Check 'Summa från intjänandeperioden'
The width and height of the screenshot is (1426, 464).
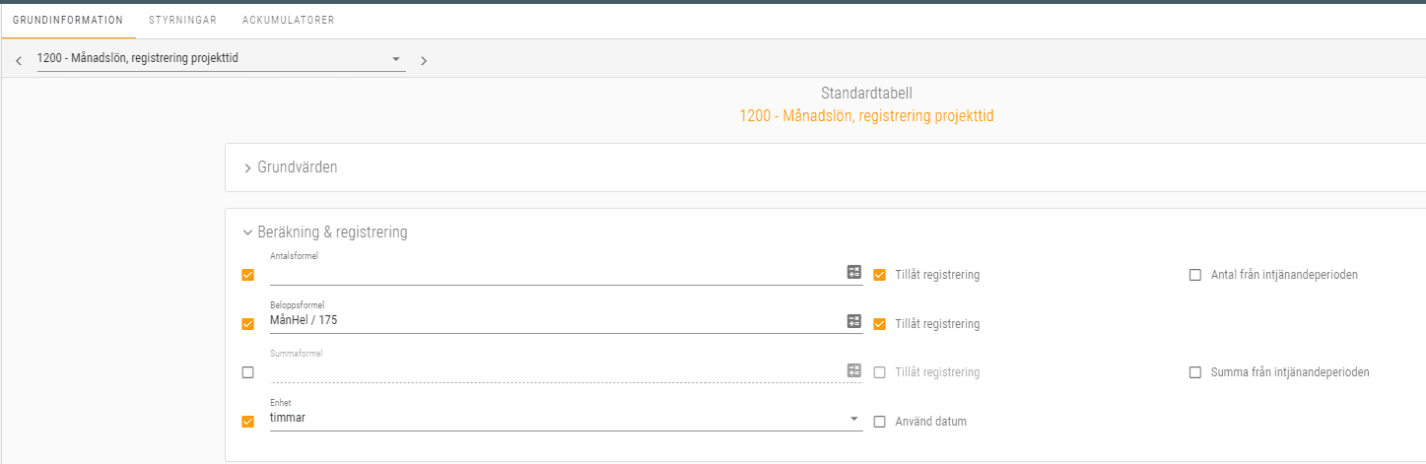tap(1195, 372)
